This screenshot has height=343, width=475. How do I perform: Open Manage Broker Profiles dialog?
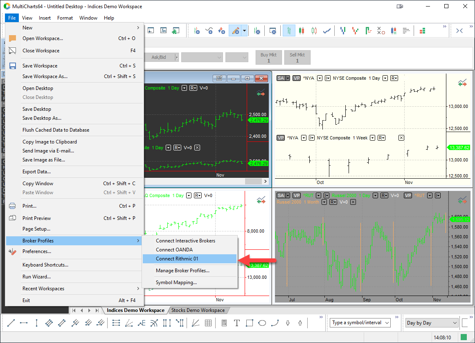(182, 271)
